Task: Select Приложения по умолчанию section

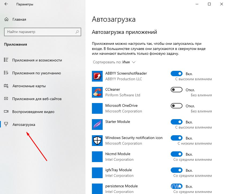Action: pos(36,73)
